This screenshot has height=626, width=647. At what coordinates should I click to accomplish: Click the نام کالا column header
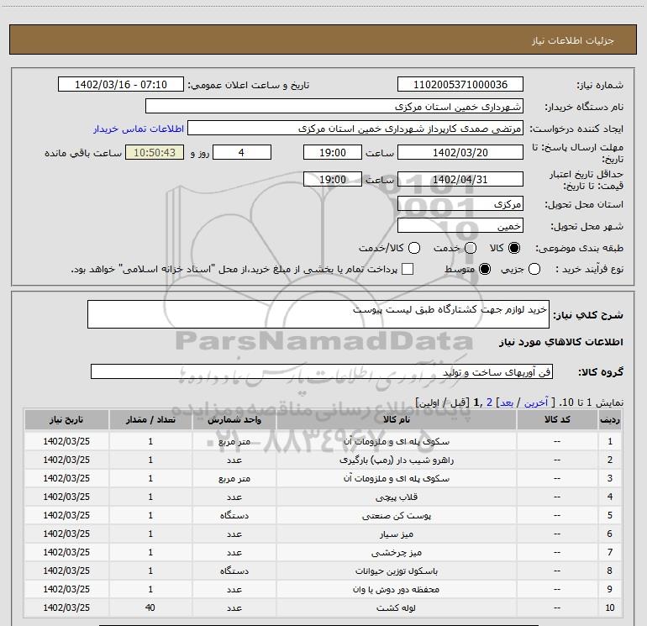(396, 419)
